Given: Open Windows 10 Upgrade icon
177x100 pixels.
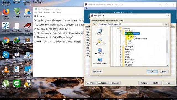Looking at the screenshot, I should tap(28, 71).
